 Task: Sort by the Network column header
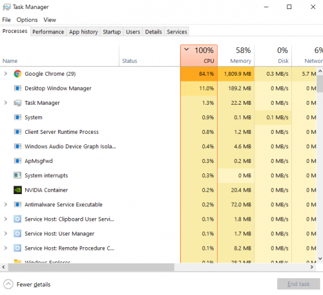click(307, 56)
